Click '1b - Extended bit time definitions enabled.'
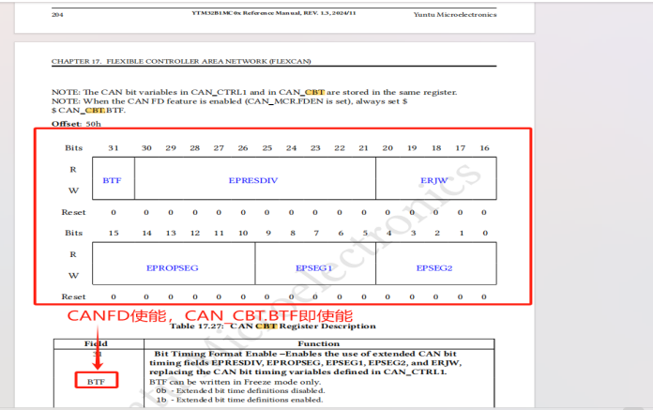 [239, 400]
